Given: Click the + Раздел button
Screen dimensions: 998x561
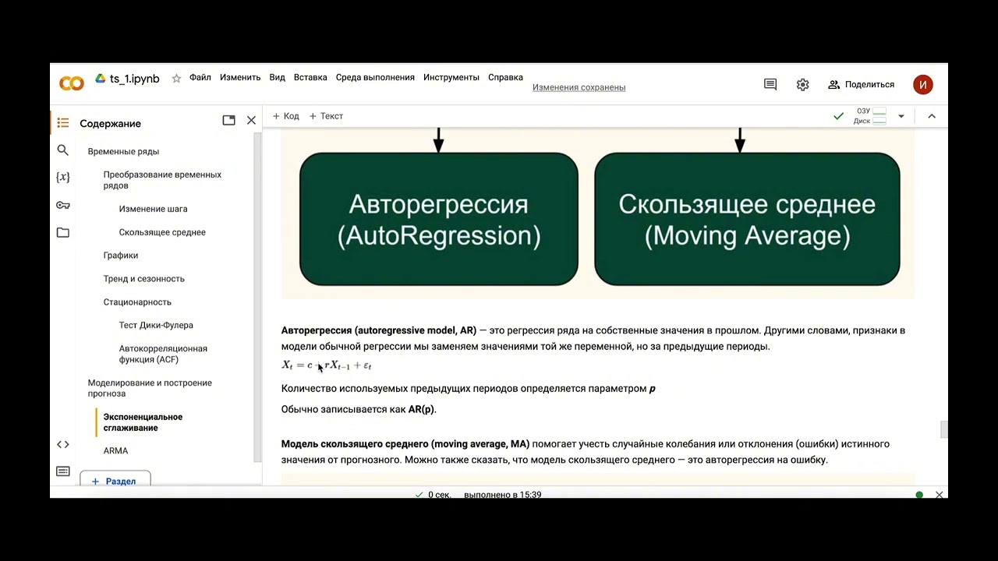Looking at the screenshot, I should [115, 481].
